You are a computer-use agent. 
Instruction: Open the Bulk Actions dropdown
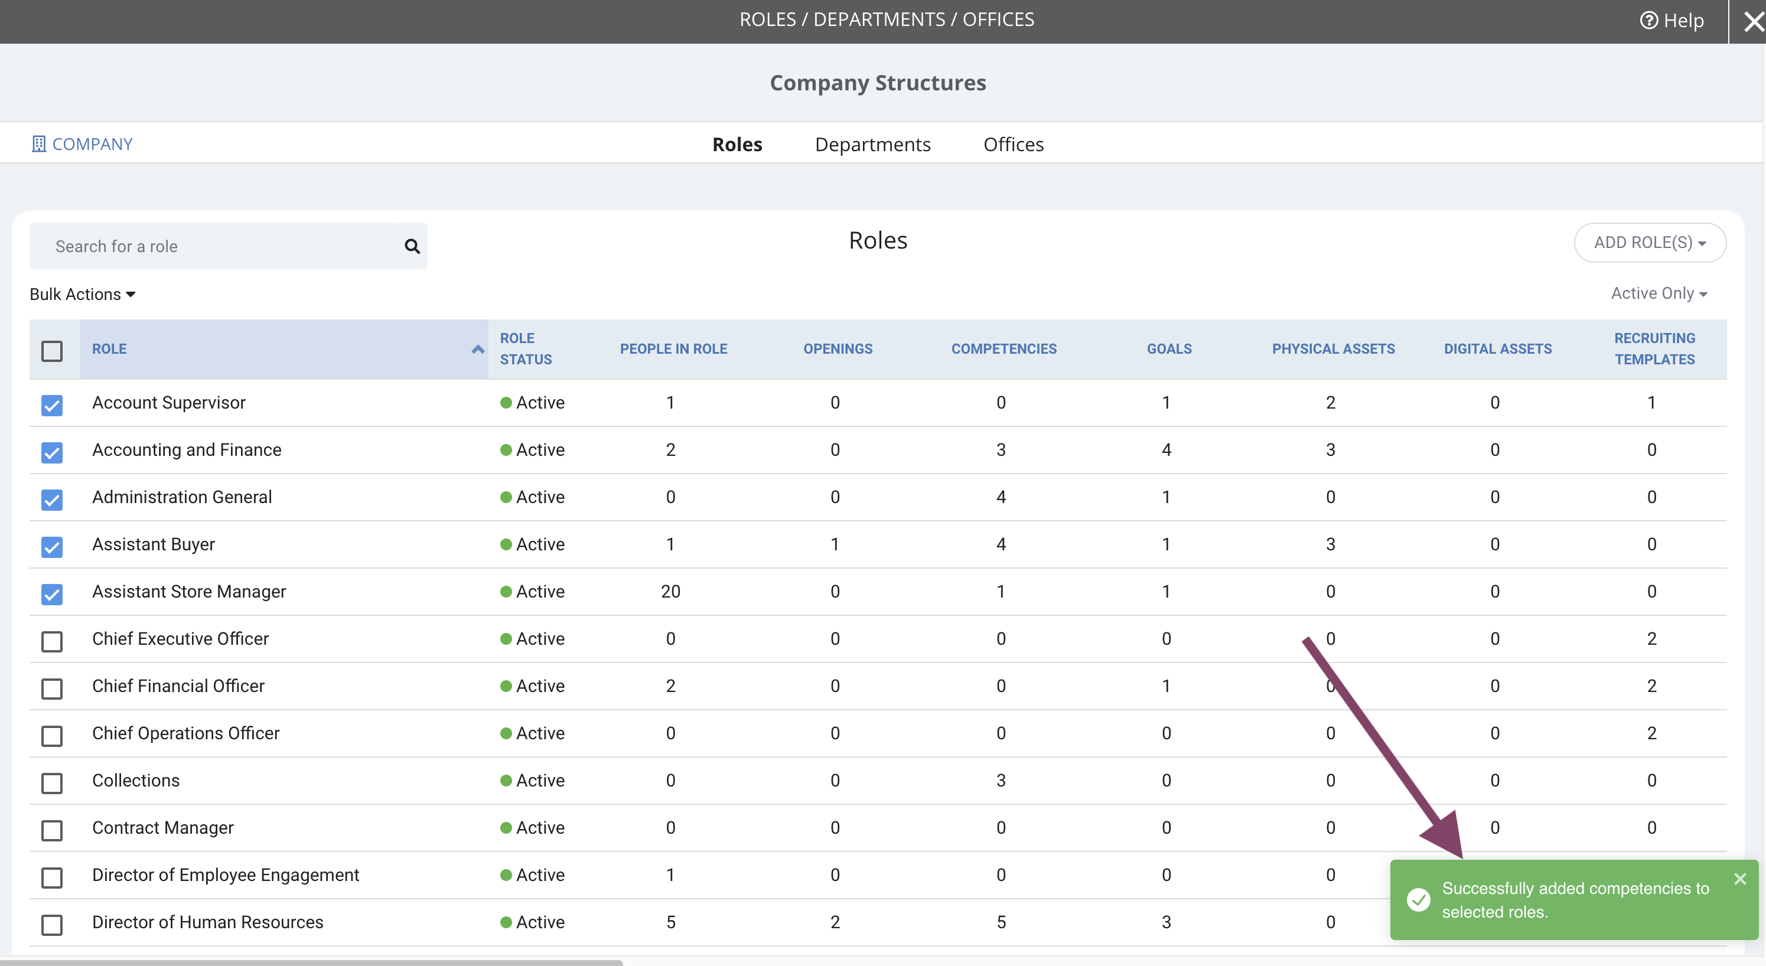(x=82, y=294)
